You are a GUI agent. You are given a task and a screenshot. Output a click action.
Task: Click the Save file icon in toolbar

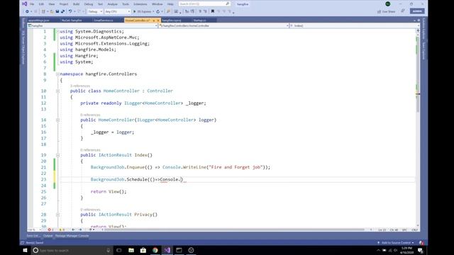coord(57,11)
